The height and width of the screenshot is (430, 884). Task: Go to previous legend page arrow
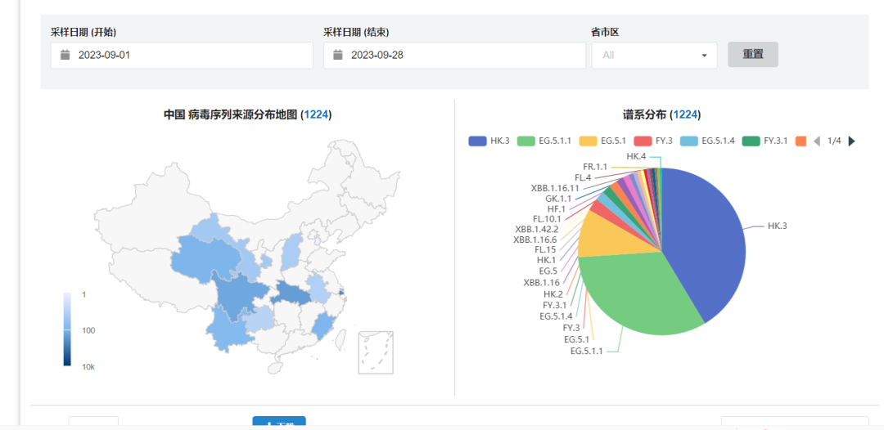click(816, 141)
